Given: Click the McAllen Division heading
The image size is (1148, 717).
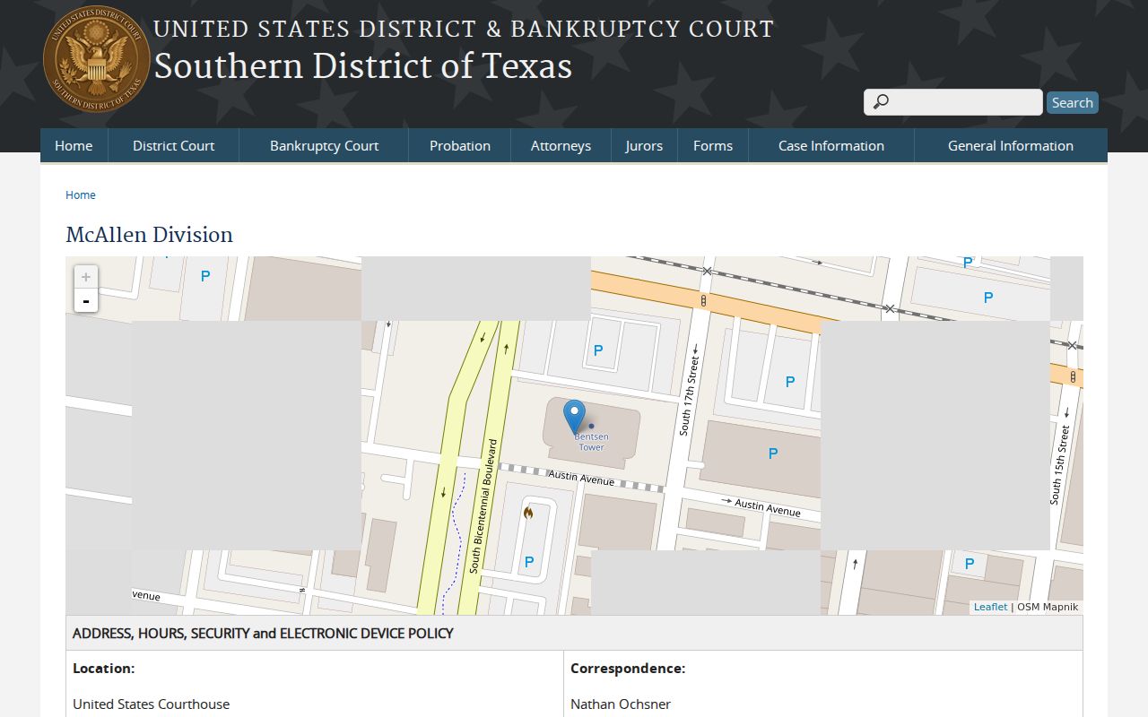Looking at the screenshot, I should [x=149, y=235].
